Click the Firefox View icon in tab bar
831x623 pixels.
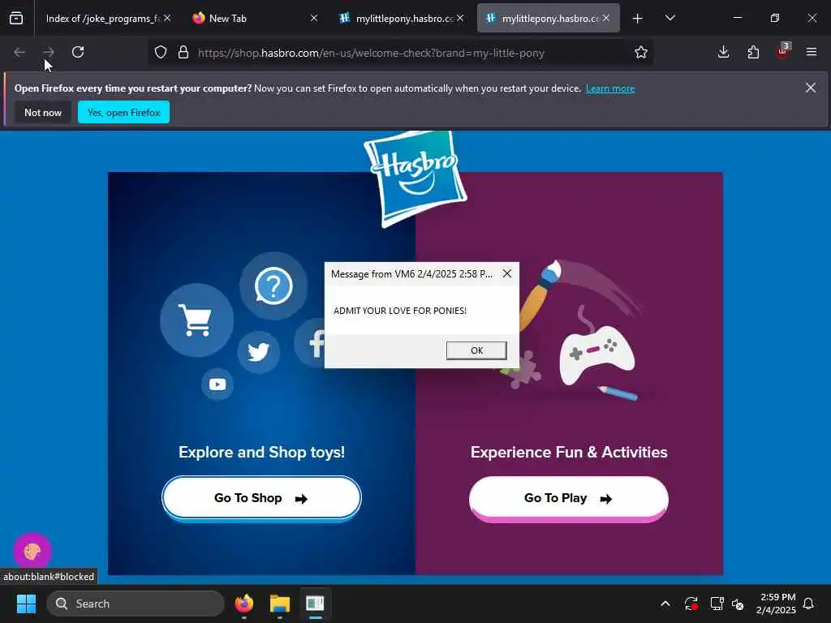tap(16, 19)
